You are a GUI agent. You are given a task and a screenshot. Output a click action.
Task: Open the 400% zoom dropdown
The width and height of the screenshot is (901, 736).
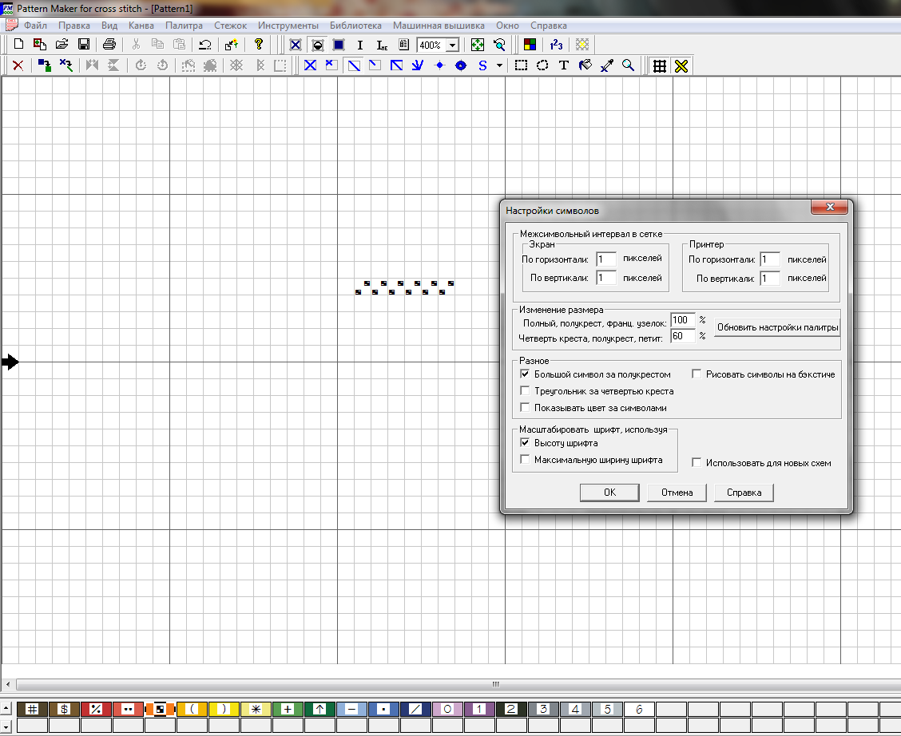[x=453, y=46]
